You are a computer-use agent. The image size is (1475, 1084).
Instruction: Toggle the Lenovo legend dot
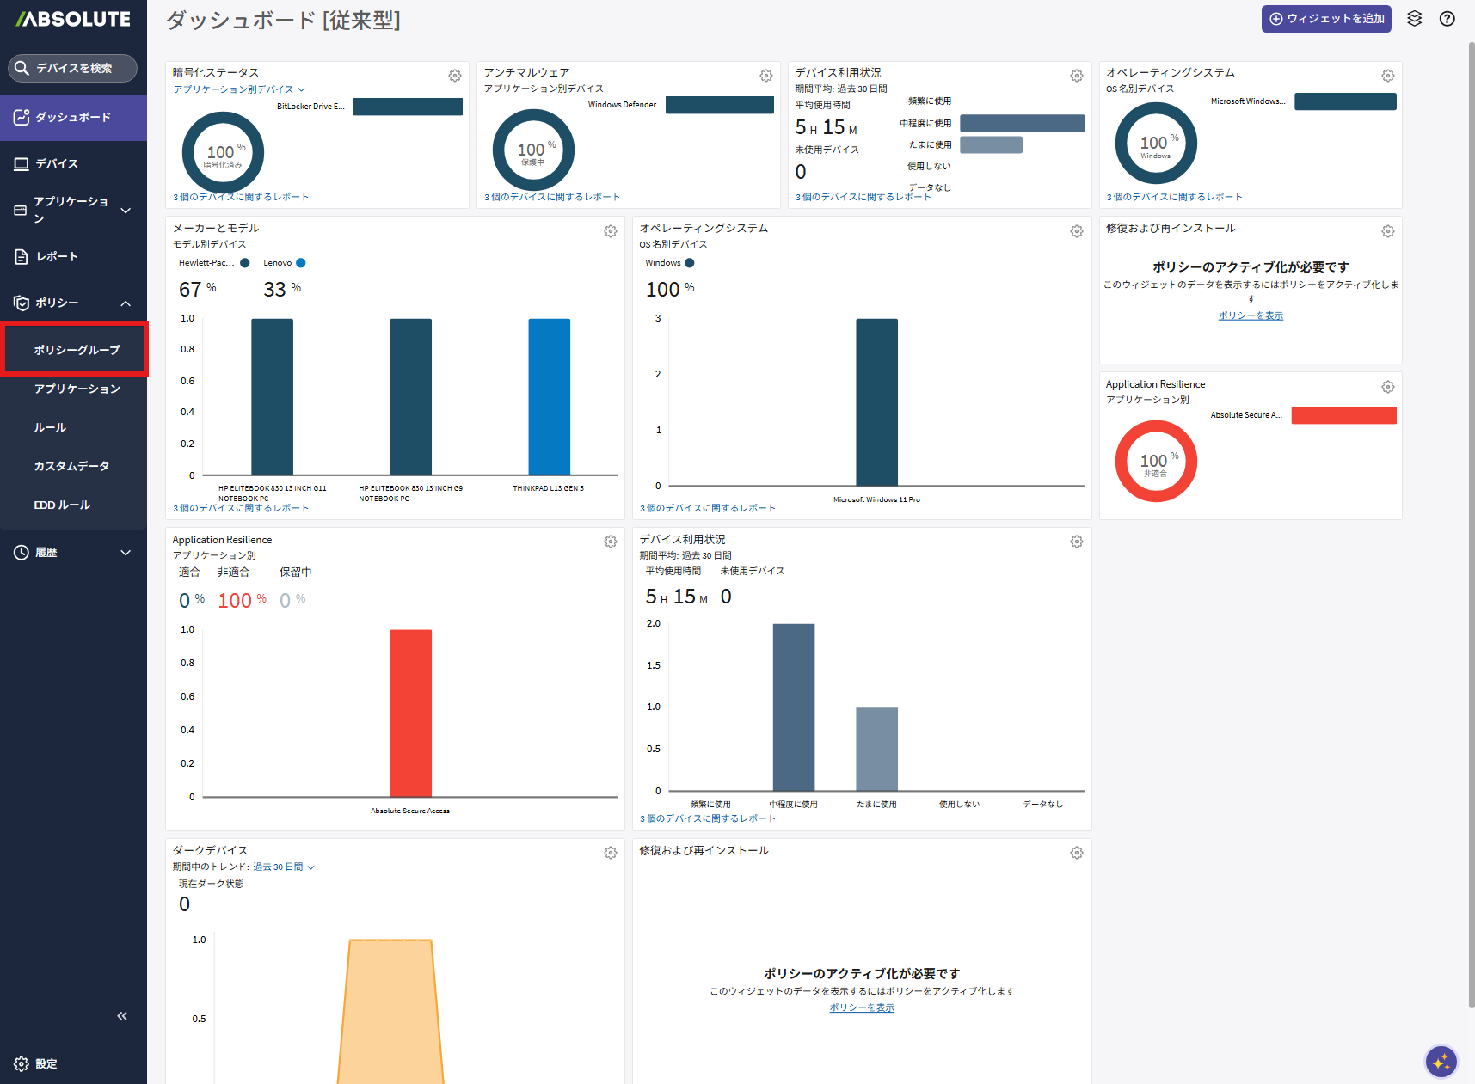(301, 263)
